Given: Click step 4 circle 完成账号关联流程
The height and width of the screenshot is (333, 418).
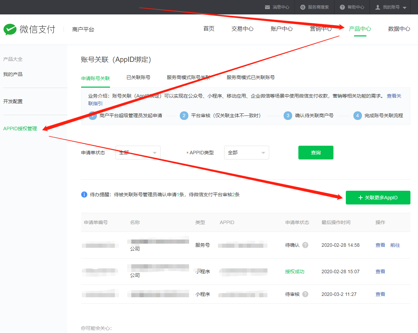Looking at the screenshot, I should [357, 115].
